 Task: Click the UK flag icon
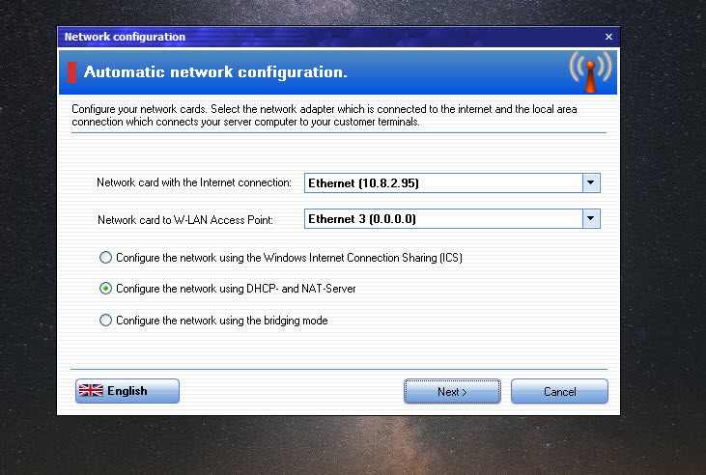click(x=91, y=390)
